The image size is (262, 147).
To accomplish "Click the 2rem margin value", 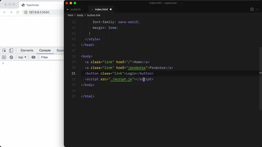I will 112,28.
